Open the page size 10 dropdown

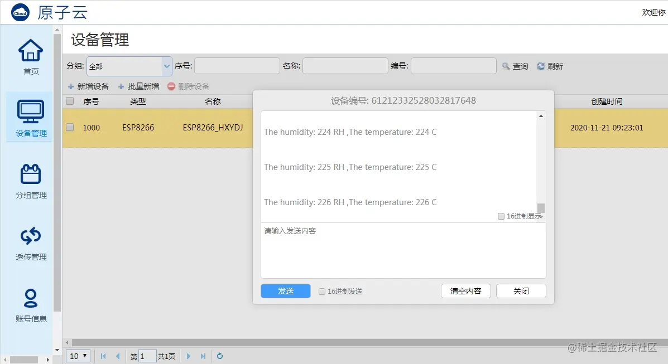click(x=78, y=356)
